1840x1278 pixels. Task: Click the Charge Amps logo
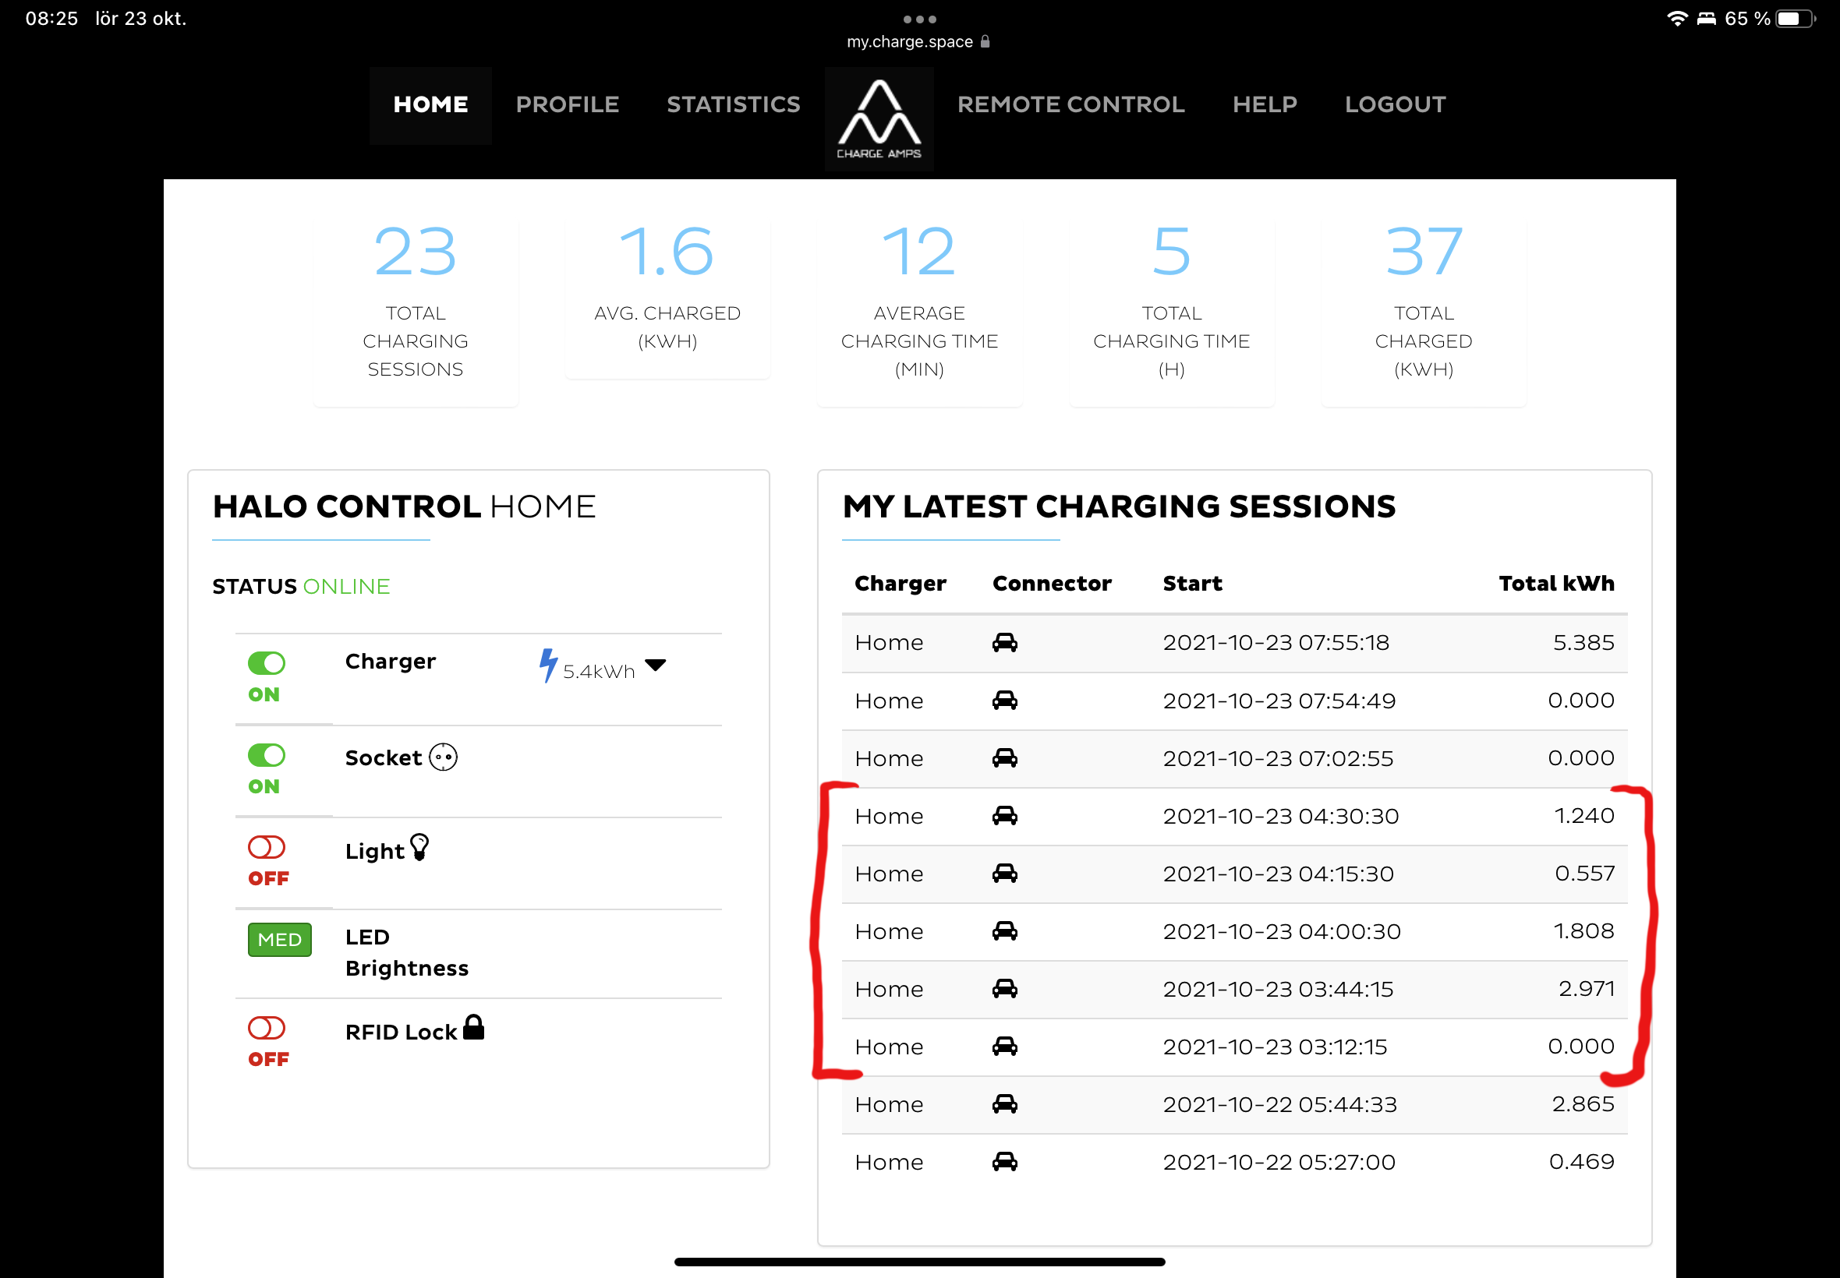click(x=879, y=118)
